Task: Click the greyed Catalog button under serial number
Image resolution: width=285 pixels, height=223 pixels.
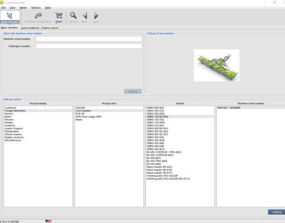Action: click(133, 92)
